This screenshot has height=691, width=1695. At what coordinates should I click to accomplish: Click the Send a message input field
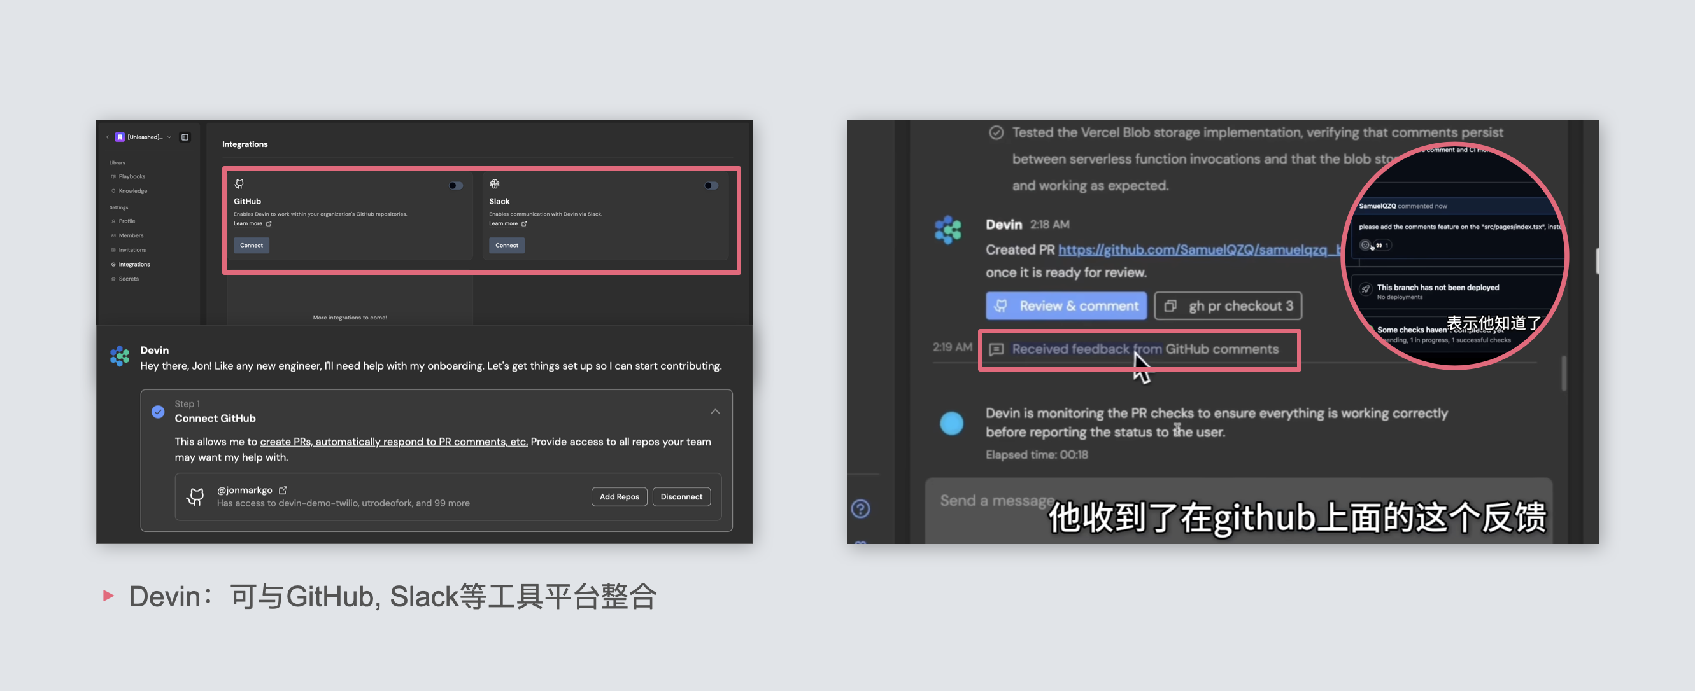(x=1238, y=510)
